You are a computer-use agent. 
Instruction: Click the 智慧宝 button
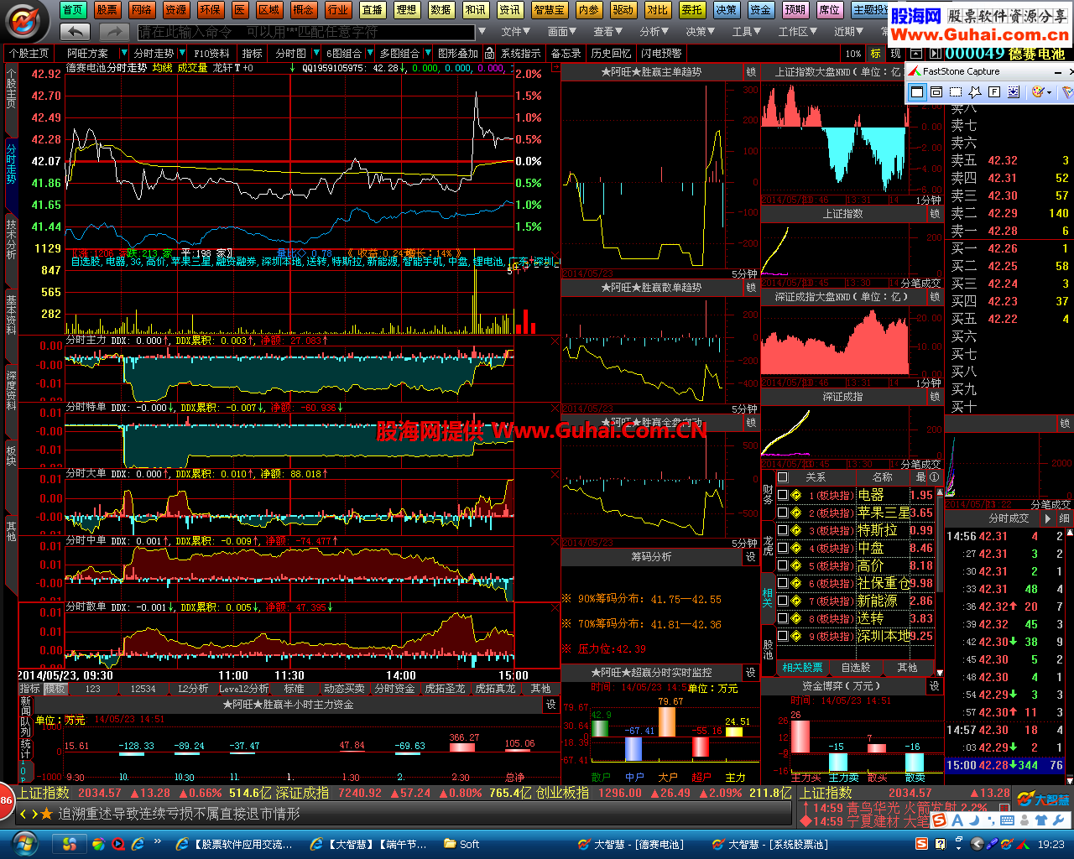point(549,10)
